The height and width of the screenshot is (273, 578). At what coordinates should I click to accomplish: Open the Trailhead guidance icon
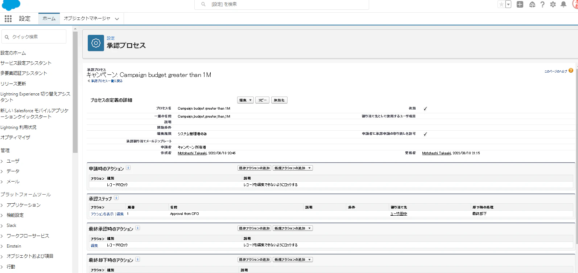click(x=532, y=4)
